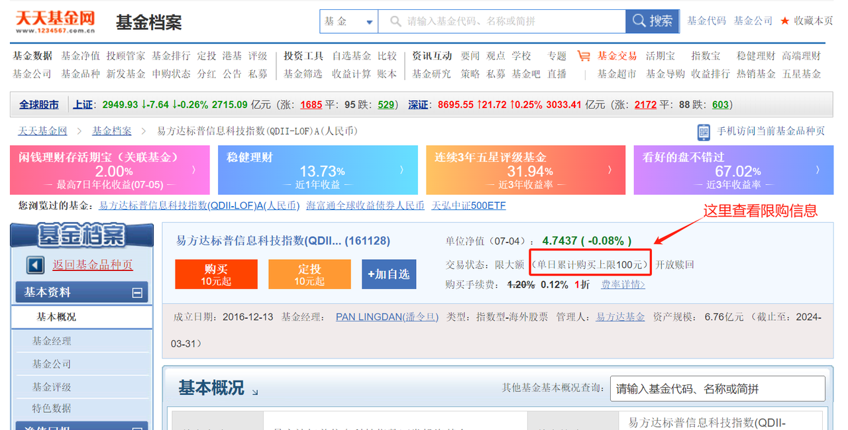This screenshot has width=848, height=430.
Task: Click the back arrow icon beside 返回基金品种页
Action: [35, 265]
